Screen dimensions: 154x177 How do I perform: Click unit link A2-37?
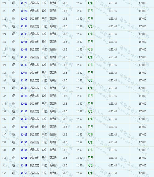(x=24, y=73)
